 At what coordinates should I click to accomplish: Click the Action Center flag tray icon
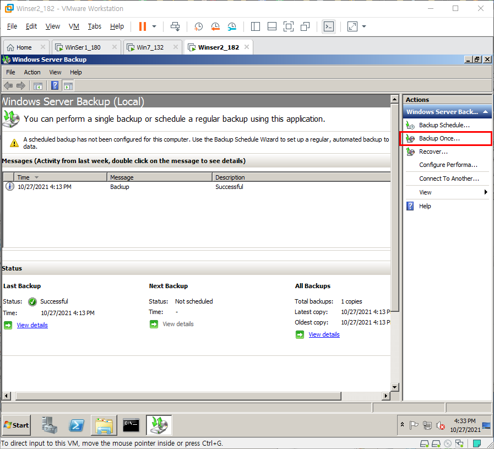coord(414,425)
